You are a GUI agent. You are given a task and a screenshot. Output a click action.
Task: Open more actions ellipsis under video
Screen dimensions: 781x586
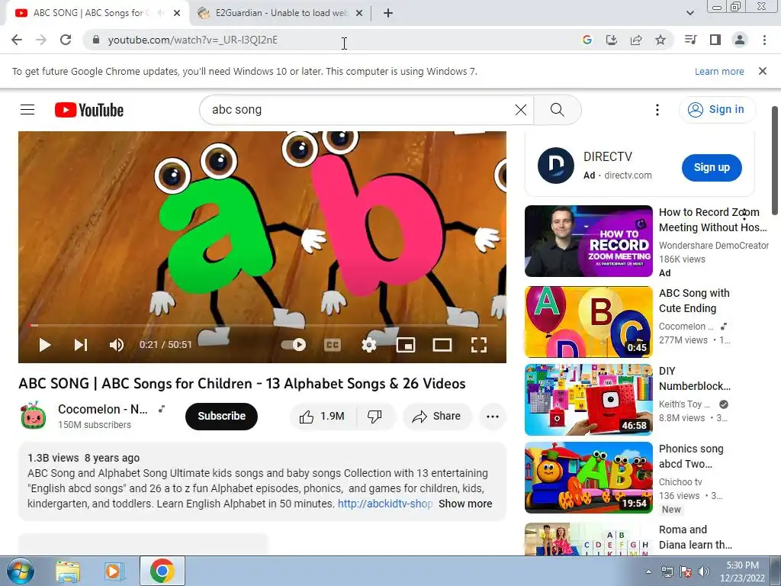[493, 416]
